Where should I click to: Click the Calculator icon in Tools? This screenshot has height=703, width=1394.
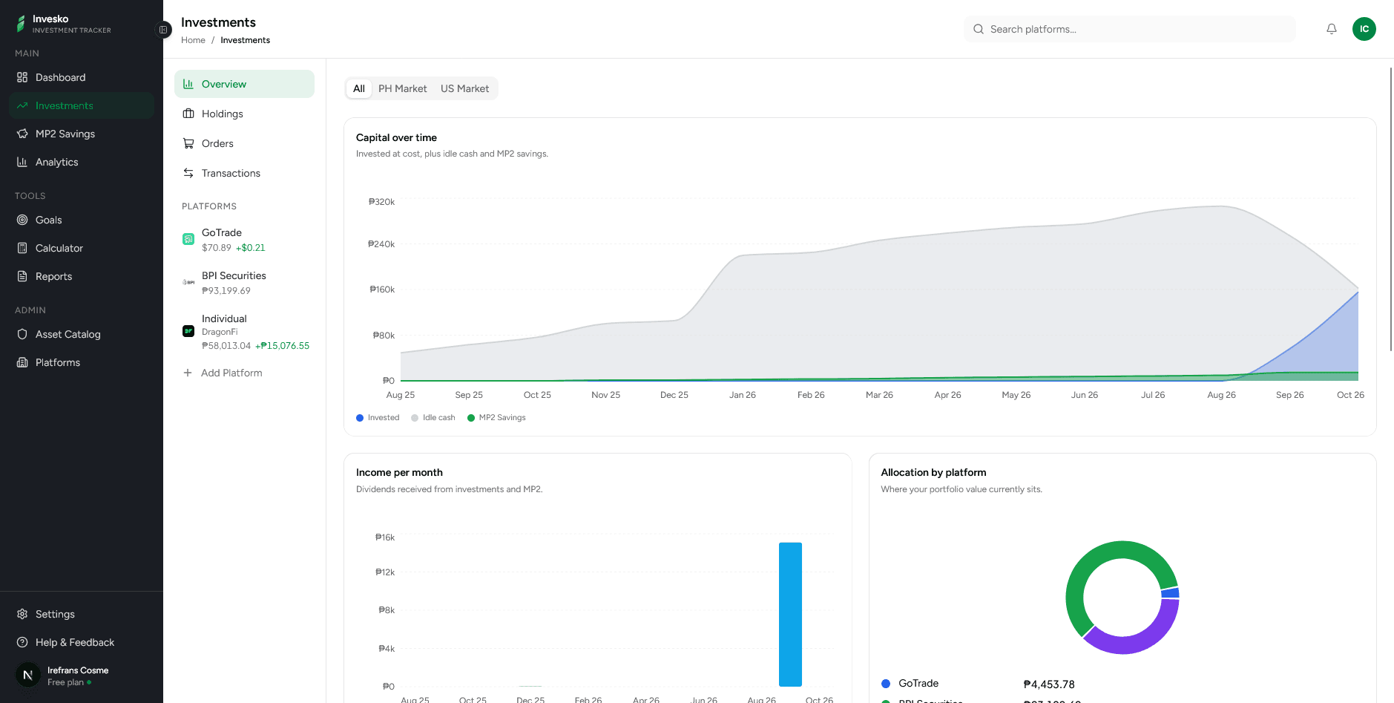point(22,248)
